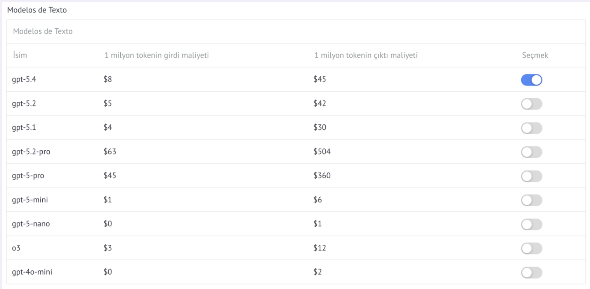This screenshot has width=590, height=289.
Task: Turn on the gpt-5.1 toggle
Action: (x=531, y=128)
